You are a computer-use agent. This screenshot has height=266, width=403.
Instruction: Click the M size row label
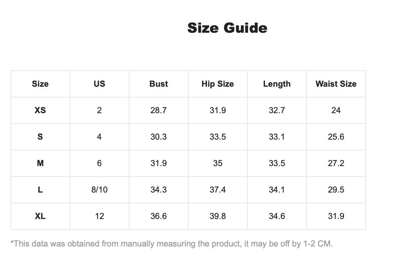[x=40, y=163]
